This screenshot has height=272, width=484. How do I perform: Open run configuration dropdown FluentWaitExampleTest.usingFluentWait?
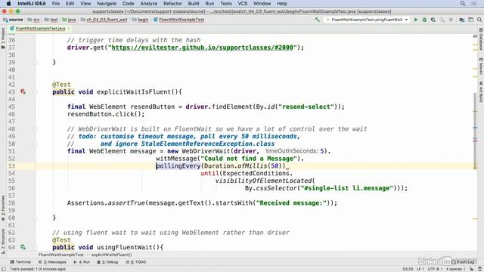coord(367,20)
